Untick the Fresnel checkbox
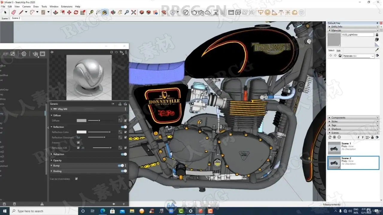 pyautogui.click(x=78, y=143)
